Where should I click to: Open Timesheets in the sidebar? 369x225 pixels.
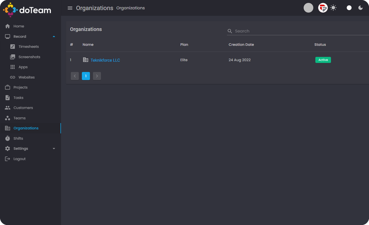click(x=28, y=47)
